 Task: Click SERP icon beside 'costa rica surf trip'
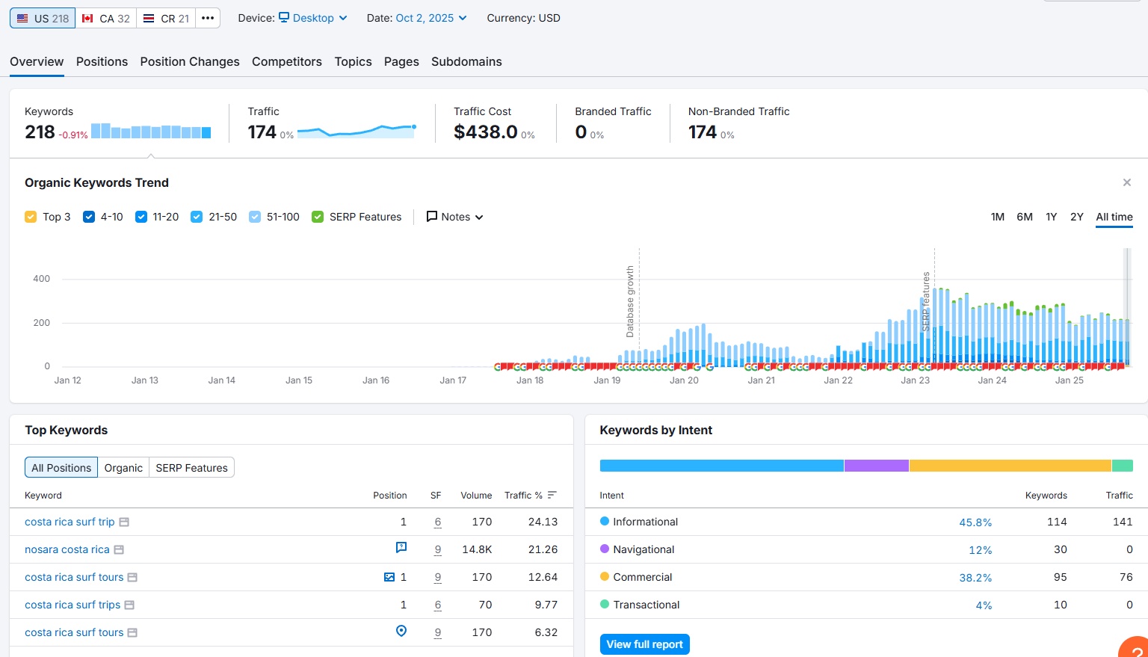pyautogui.click(x=124, y=522)
